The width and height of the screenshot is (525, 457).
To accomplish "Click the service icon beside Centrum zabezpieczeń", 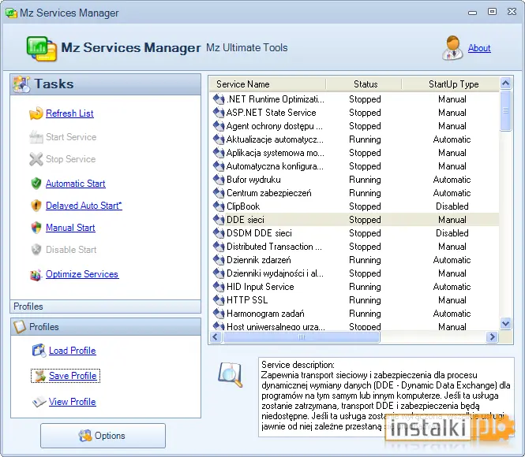I will click(x=219, y=193).
